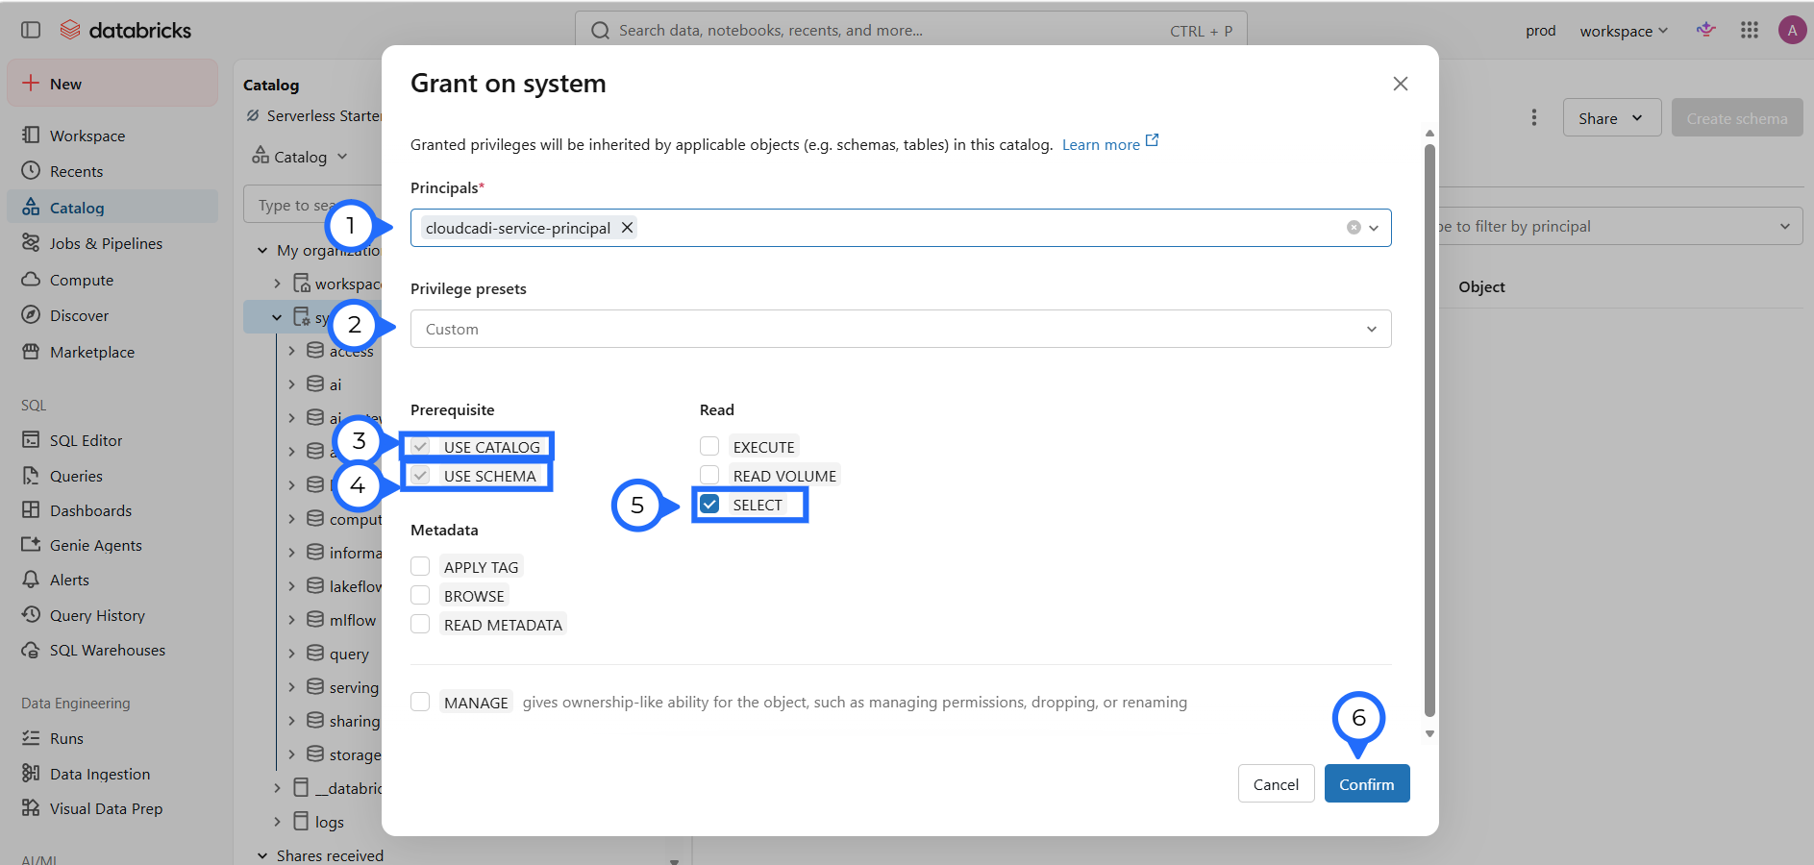Remove cloudcadi-service-principal from Principals
The image size is (1814, 865).
click(x=627, y=228)
